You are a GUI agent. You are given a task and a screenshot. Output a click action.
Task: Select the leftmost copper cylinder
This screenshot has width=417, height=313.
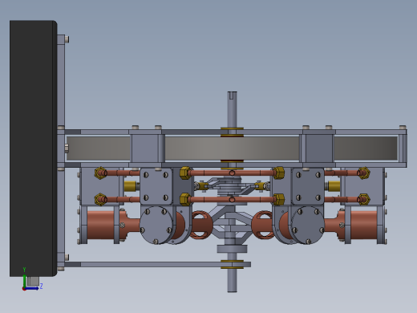pos(100,225)
